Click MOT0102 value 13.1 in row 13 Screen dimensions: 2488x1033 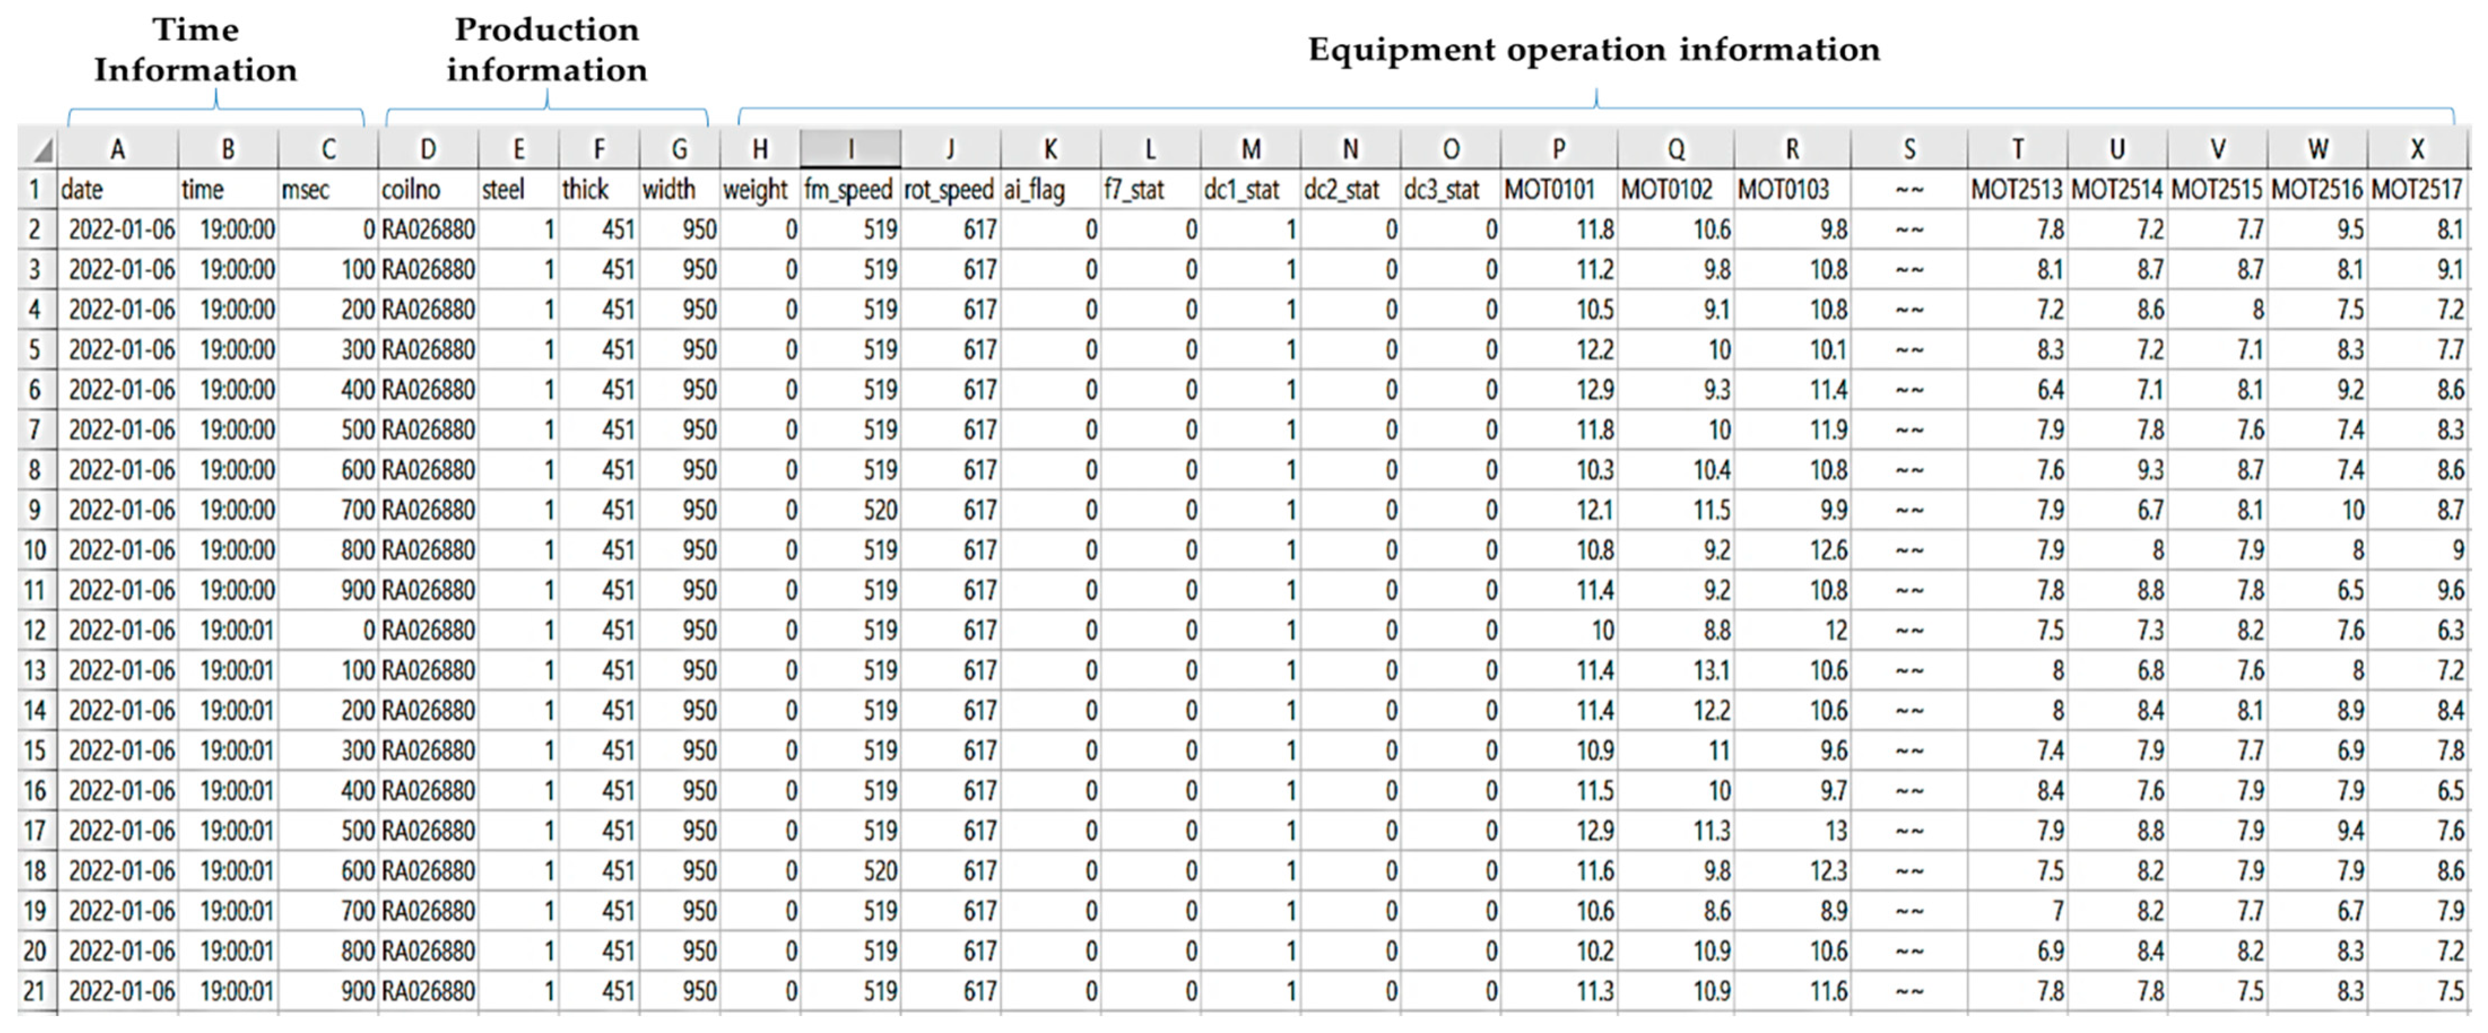pyautogui.click(x=1676, y=670)
